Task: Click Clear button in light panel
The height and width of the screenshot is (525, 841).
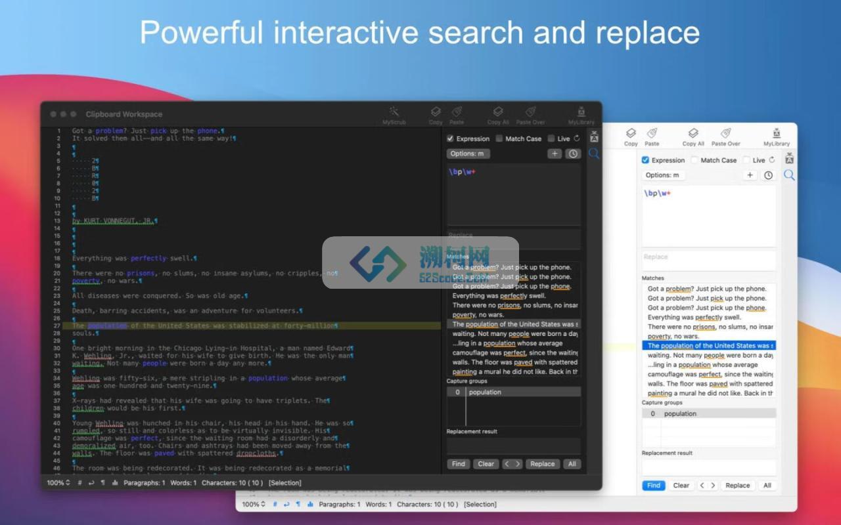Action: [681, 486]
